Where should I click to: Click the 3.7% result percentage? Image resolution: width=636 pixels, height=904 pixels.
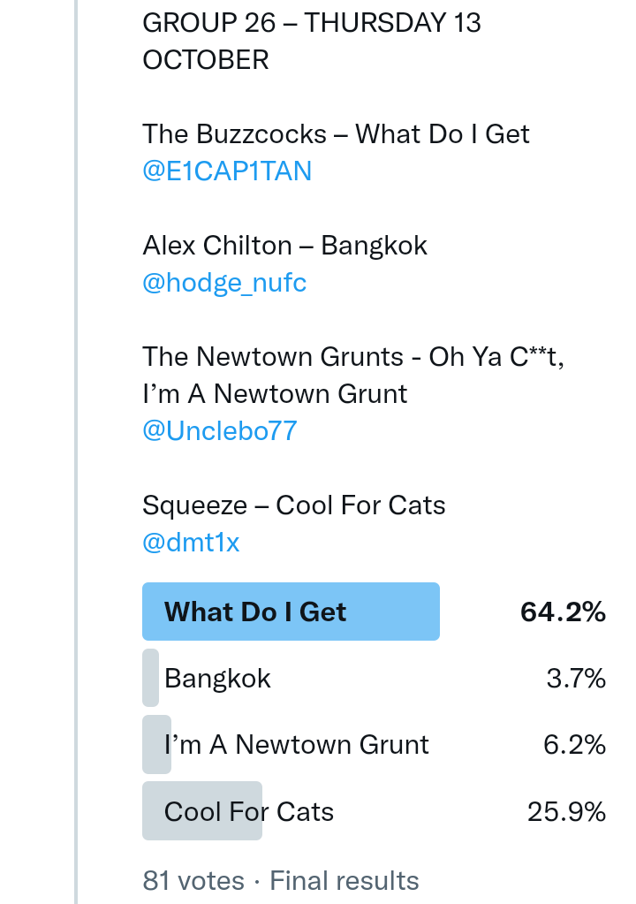tap(576, 679)
